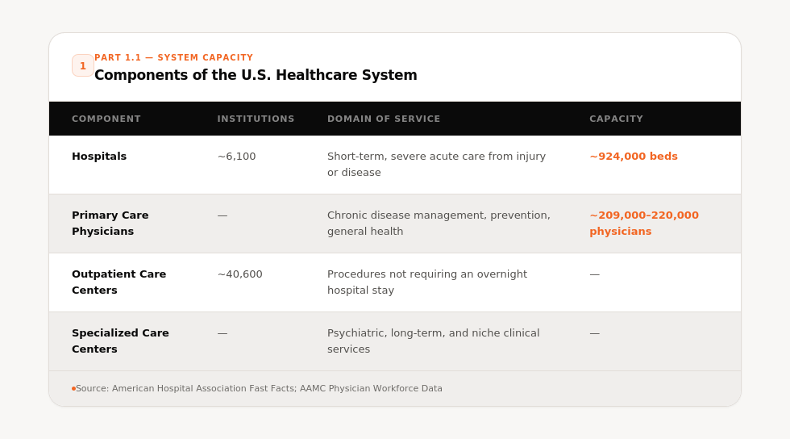
Task: Click the Components of the U.S. Healthcare System title
Action: click(256, 75)
